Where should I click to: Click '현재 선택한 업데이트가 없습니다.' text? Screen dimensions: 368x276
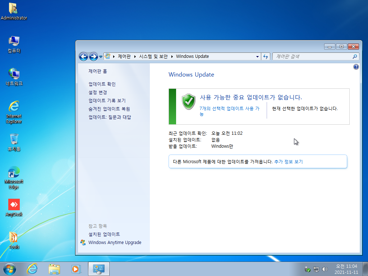[305, 109]
